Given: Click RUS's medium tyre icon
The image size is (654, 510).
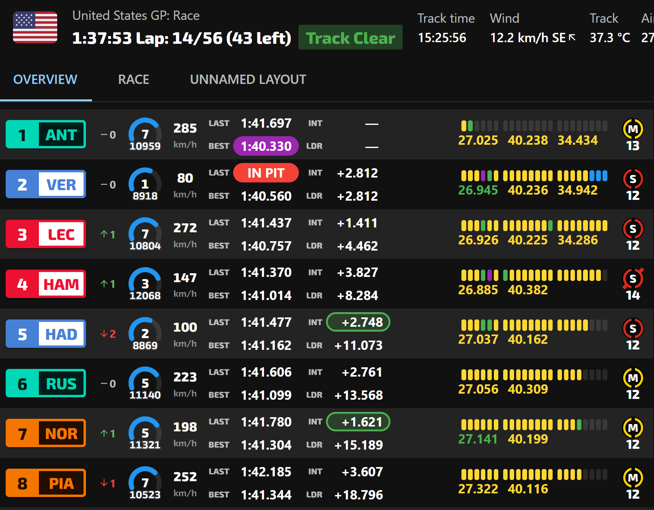Looking at the screenshot, I should pyautogui.click(x=633, y=378).
